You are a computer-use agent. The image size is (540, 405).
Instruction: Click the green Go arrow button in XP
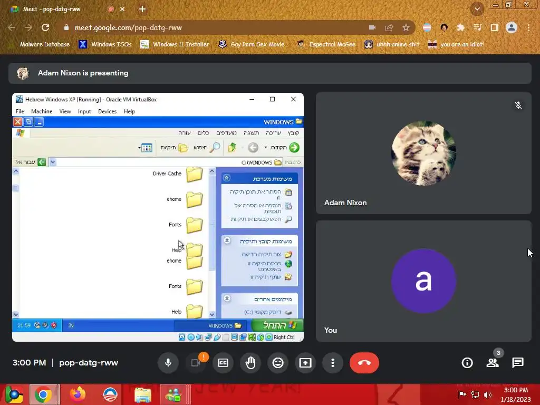(x=42, y=162)
